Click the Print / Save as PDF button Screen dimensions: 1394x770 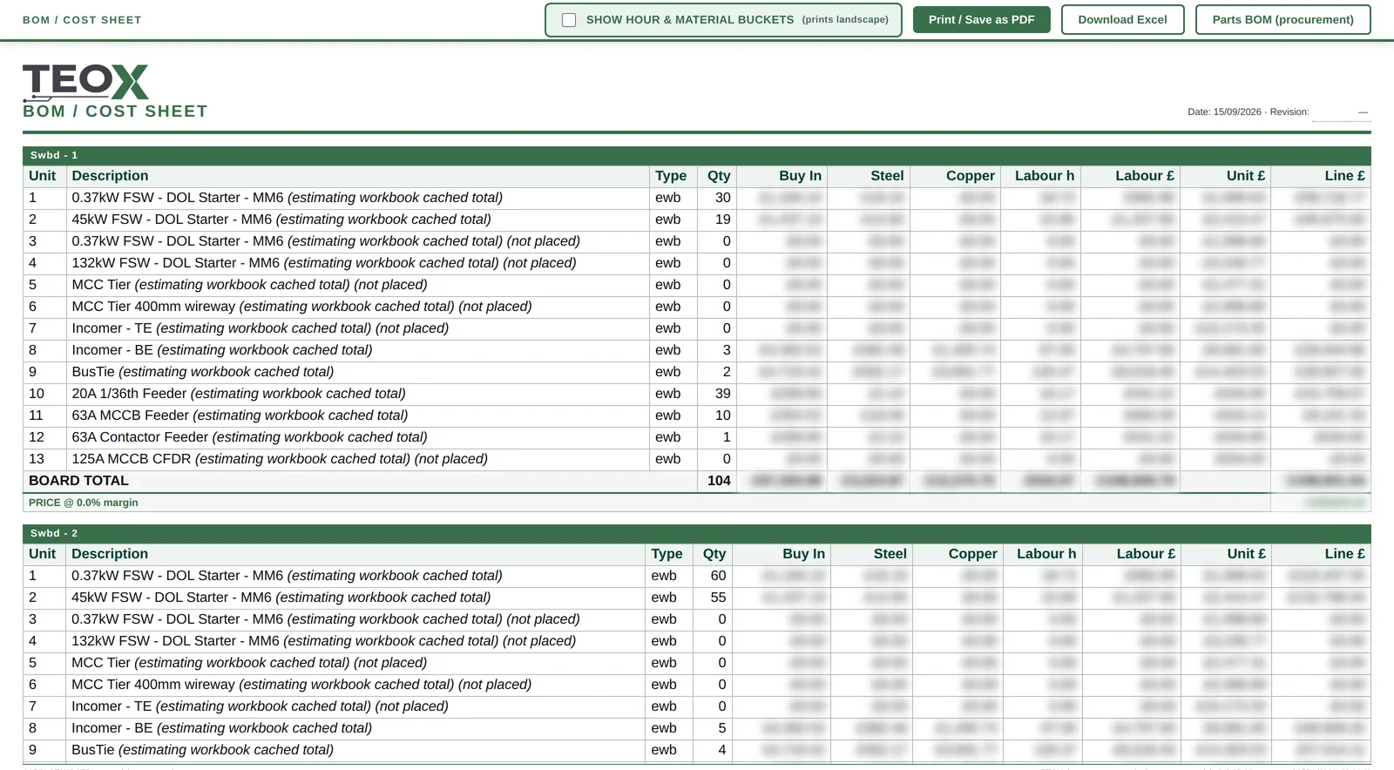981,19
